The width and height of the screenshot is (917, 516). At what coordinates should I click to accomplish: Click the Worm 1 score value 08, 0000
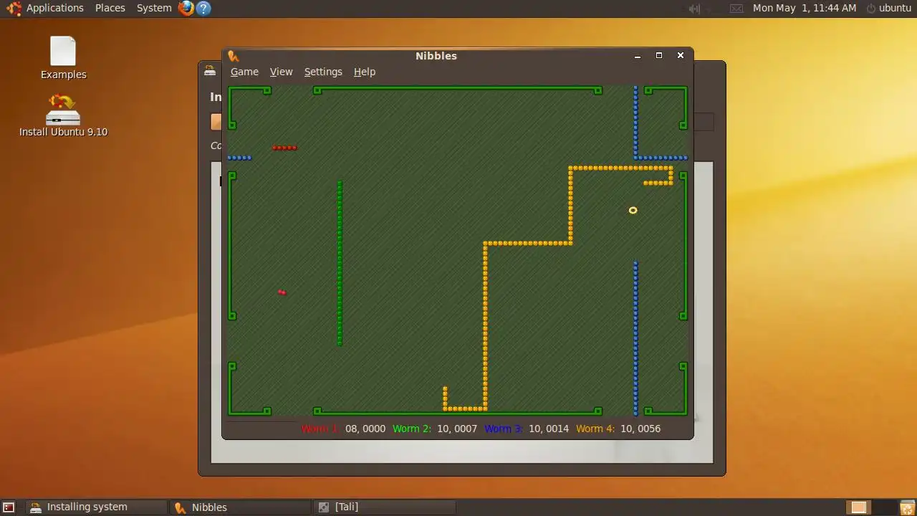(365, 429)
